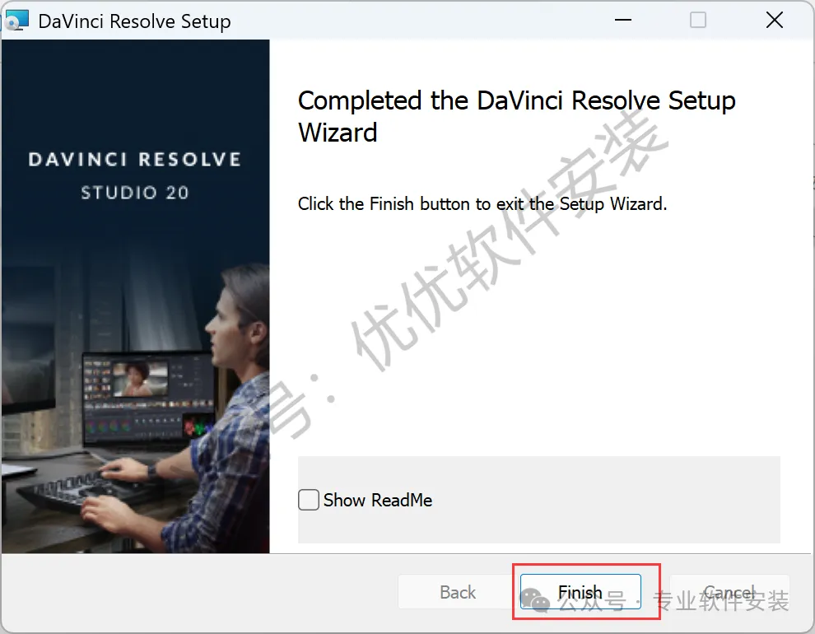This screenshot has width=815, height=634.
Task: Click the installer icon in the title bar
Action: pos(16,21)
